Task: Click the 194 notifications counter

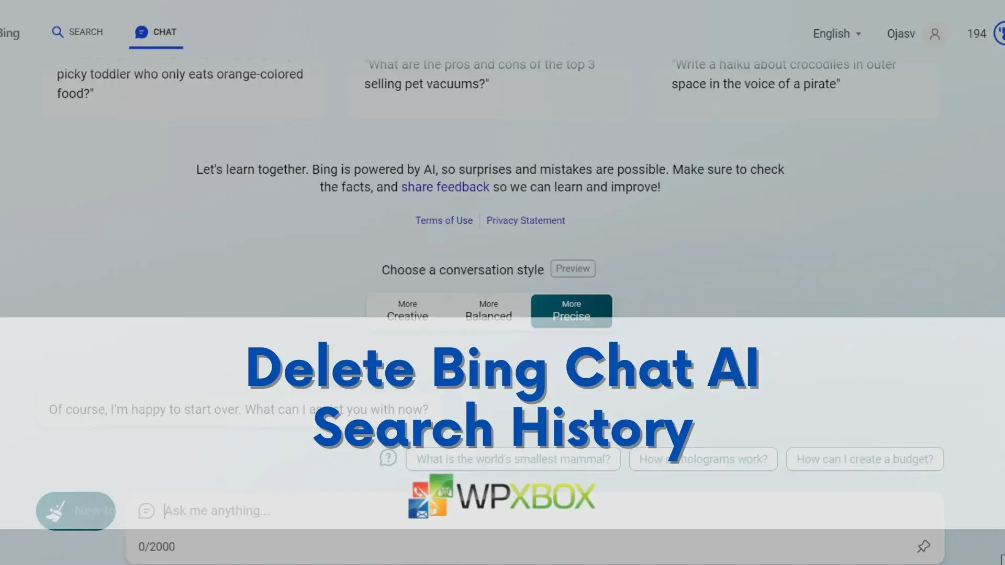Action: coord(976,33)
